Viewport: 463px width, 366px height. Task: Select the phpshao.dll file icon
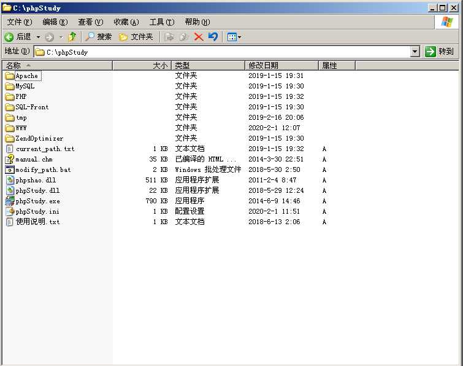[x=10, y=180]
